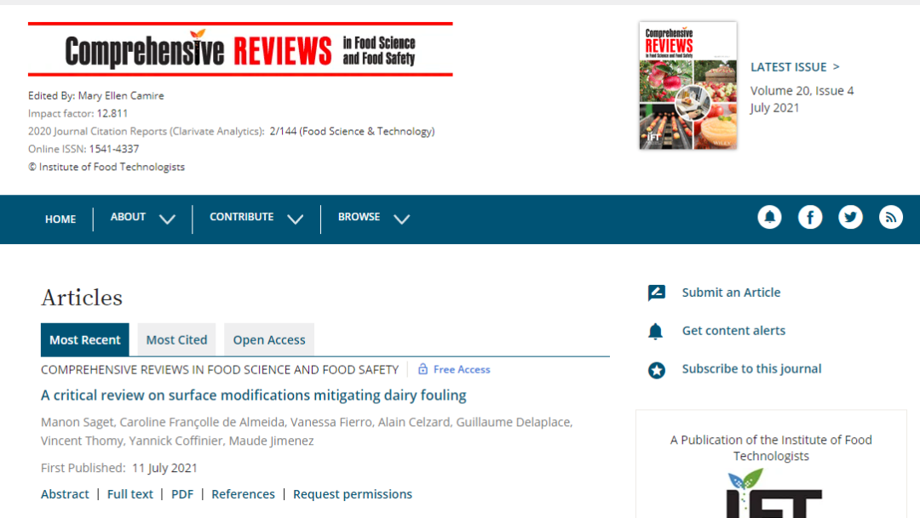The image size is (920, 518).
Task: Click the Submit an Article link
Action: tap(731, 293)
